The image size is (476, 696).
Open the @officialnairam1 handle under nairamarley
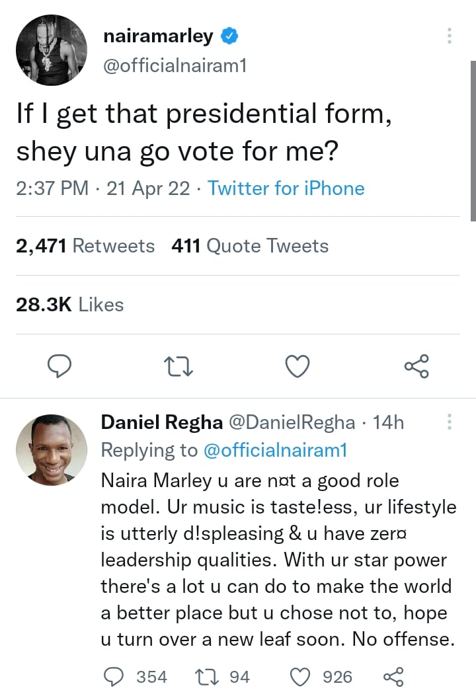tap(175, 66)
